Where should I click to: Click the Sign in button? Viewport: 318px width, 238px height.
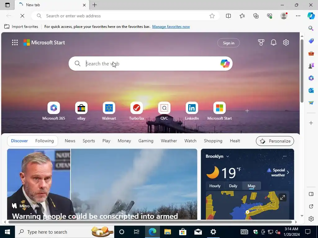[x=228, y=43]
